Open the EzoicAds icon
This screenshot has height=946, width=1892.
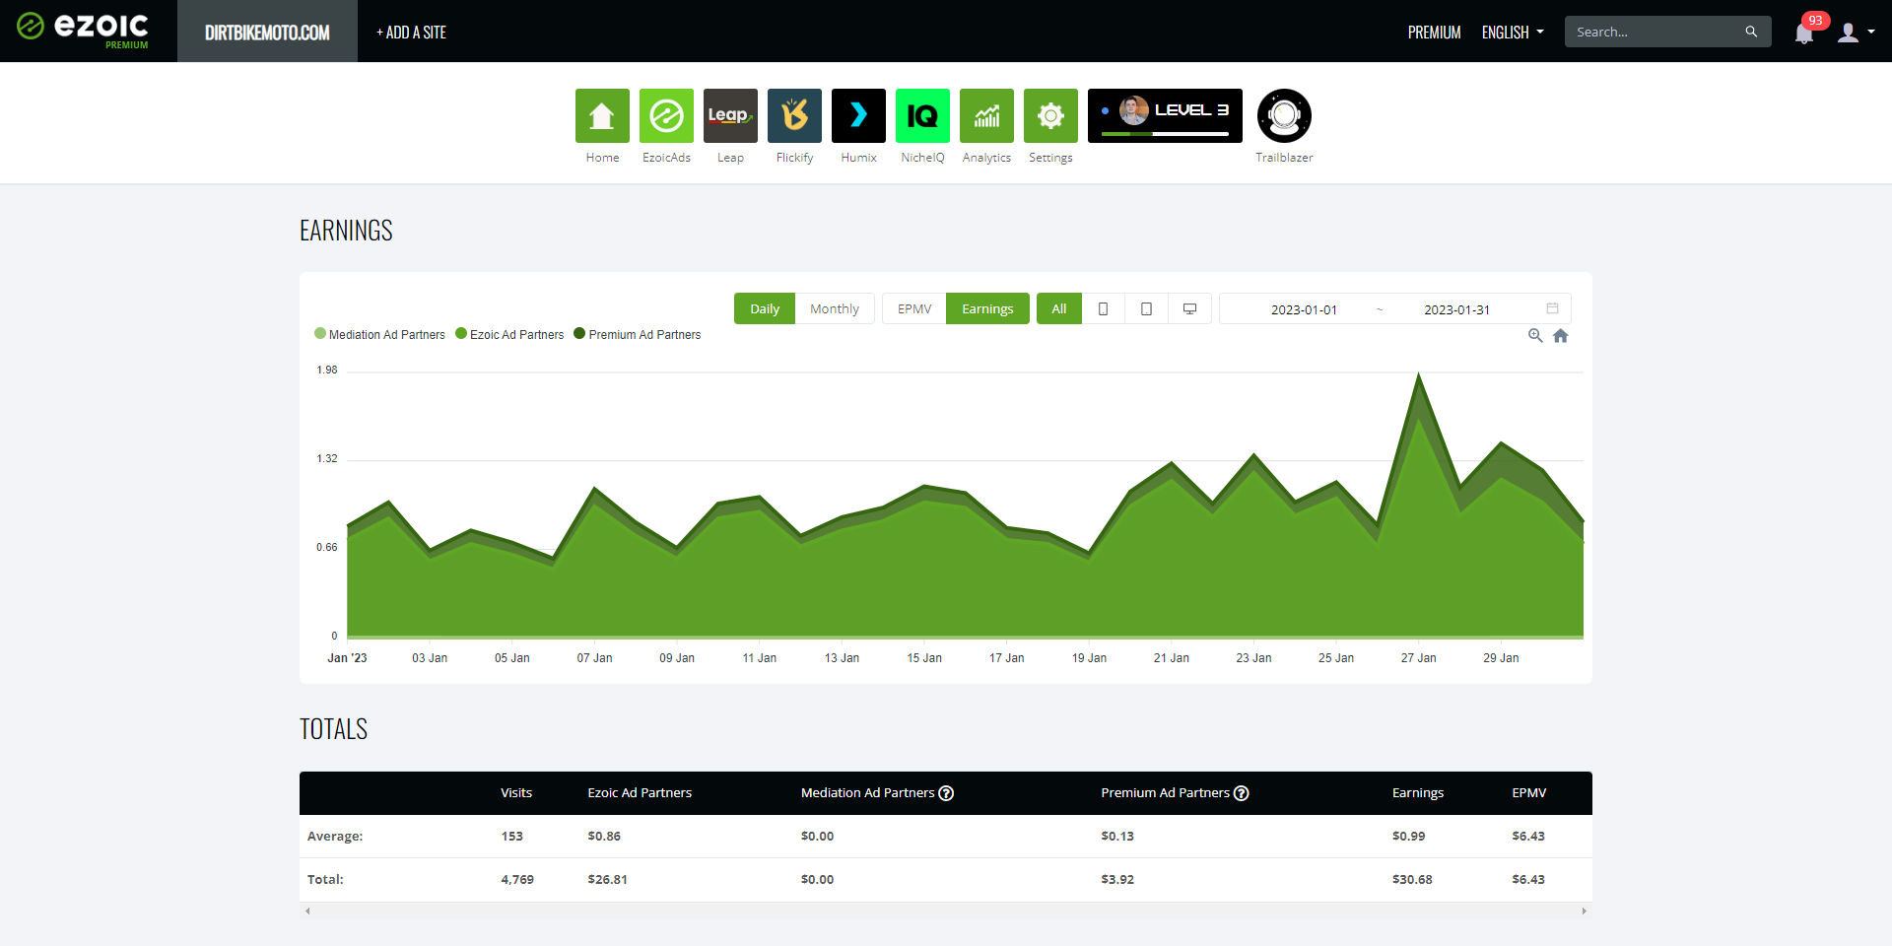click(666, 116)
